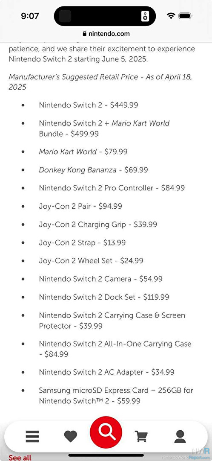
Task: Tap the battery status icon
Action: coord(185,16)
